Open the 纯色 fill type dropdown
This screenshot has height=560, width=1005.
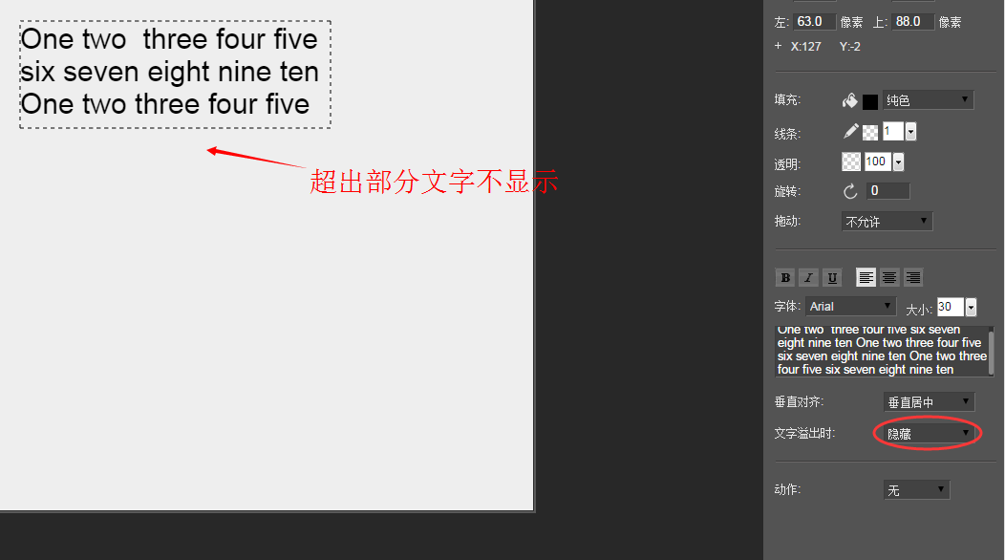point(928,100)
